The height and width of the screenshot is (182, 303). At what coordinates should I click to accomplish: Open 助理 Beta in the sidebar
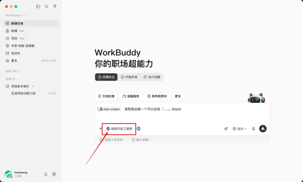[x=31, y=31]
